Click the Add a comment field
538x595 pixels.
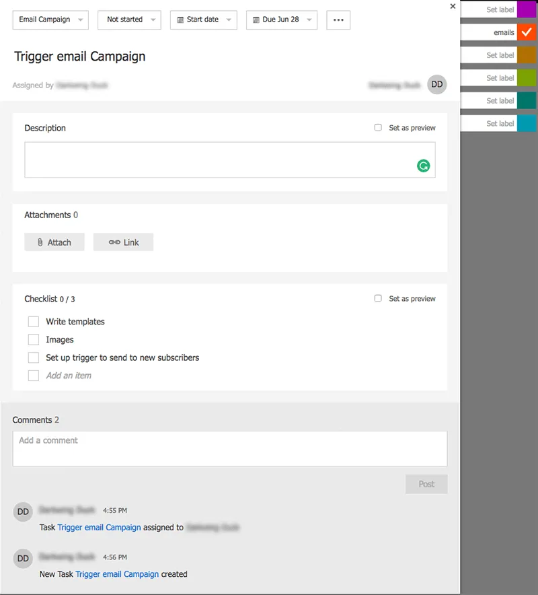(x=229, y=448)
